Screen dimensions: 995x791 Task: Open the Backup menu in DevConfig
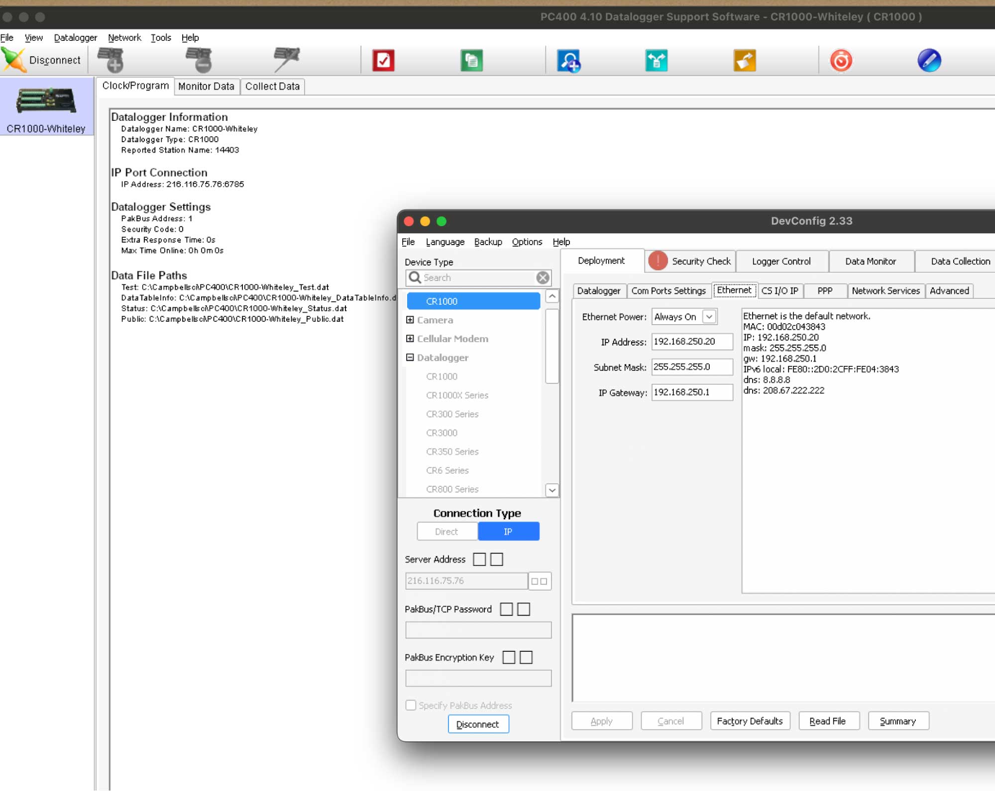click(x=488, y=242)
